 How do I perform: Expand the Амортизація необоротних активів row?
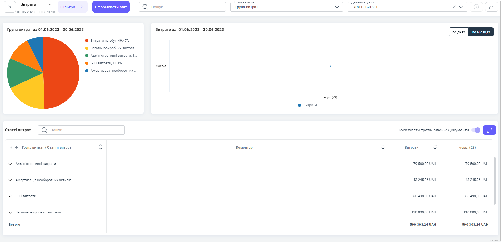tap(10, 180)
